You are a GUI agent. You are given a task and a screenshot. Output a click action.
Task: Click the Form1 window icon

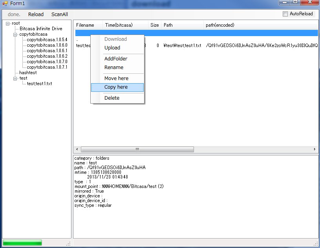pos(5,4)
